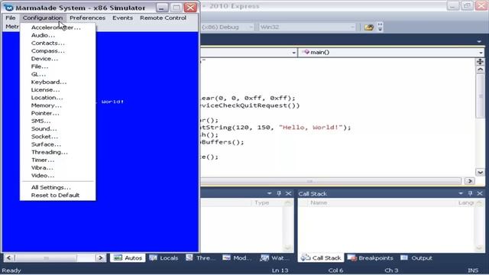
Task: Open the class scope dropdown arrow left of main()
Action: pos(293,53)
